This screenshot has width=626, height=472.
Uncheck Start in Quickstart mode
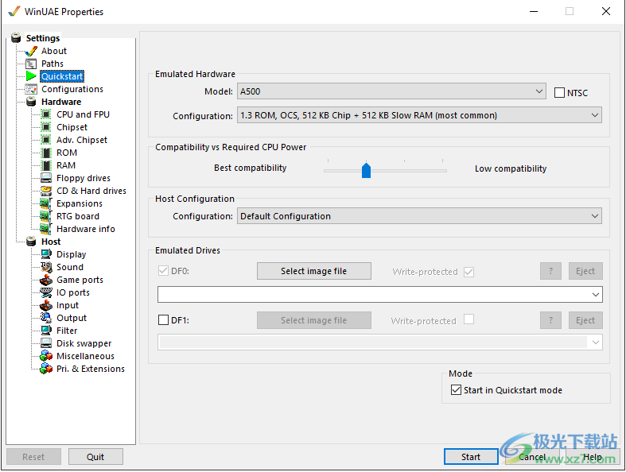pyautogui.click(x=456, y=390)
